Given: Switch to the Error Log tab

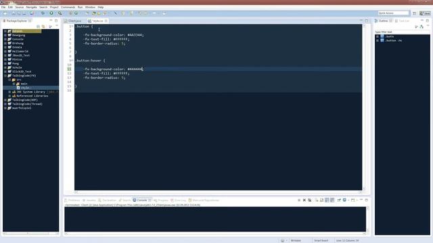Looking at the screenshot, I should coord(179,200).
